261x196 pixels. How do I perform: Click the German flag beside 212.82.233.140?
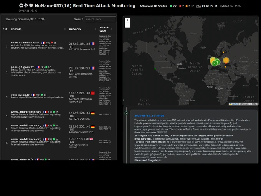[93, 127]
